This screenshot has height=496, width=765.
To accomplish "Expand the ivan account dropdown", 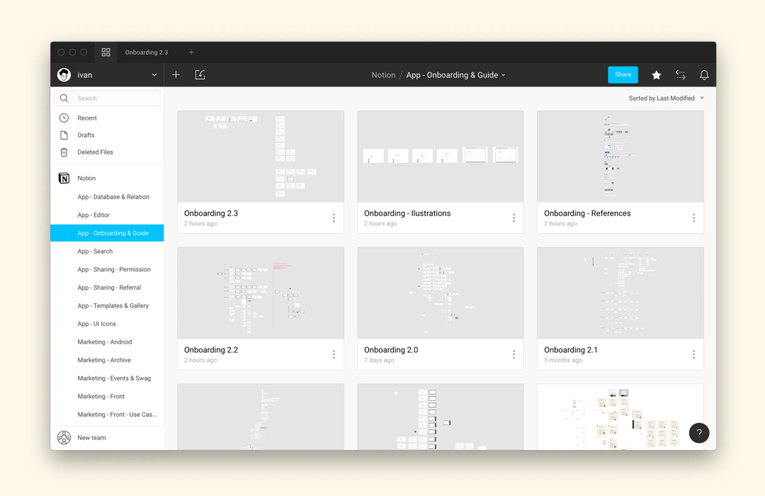I will [154, 74].
